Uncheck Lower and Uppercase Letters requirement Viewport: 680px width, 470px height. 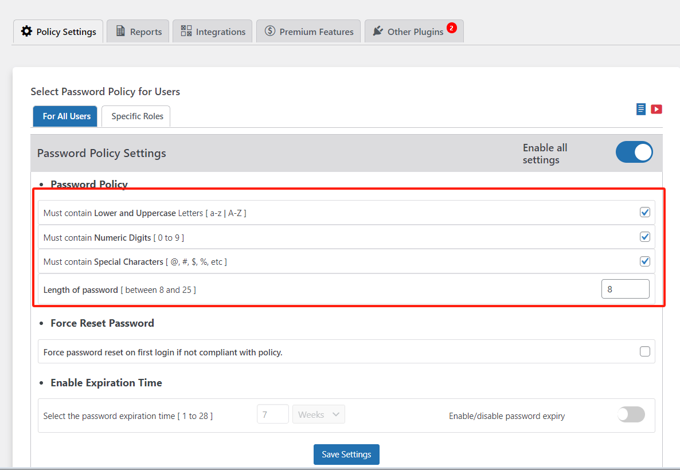(645, 213)
